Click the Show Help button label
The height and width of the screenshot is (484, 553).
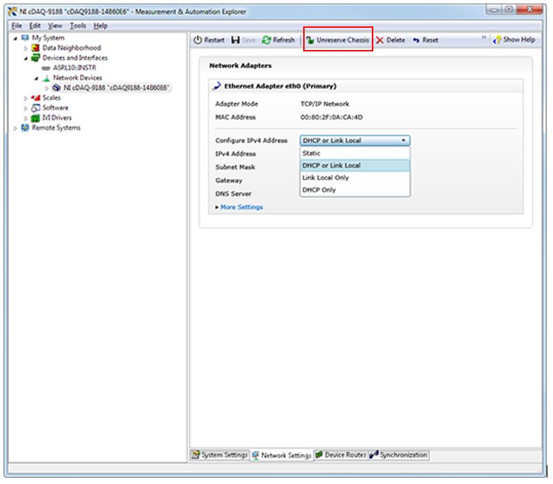tap(519, 40)
